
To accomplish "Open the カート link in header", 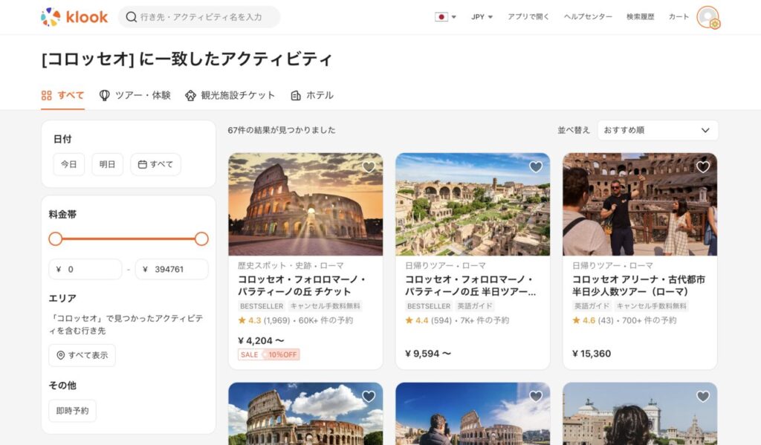I will (679, 17).
